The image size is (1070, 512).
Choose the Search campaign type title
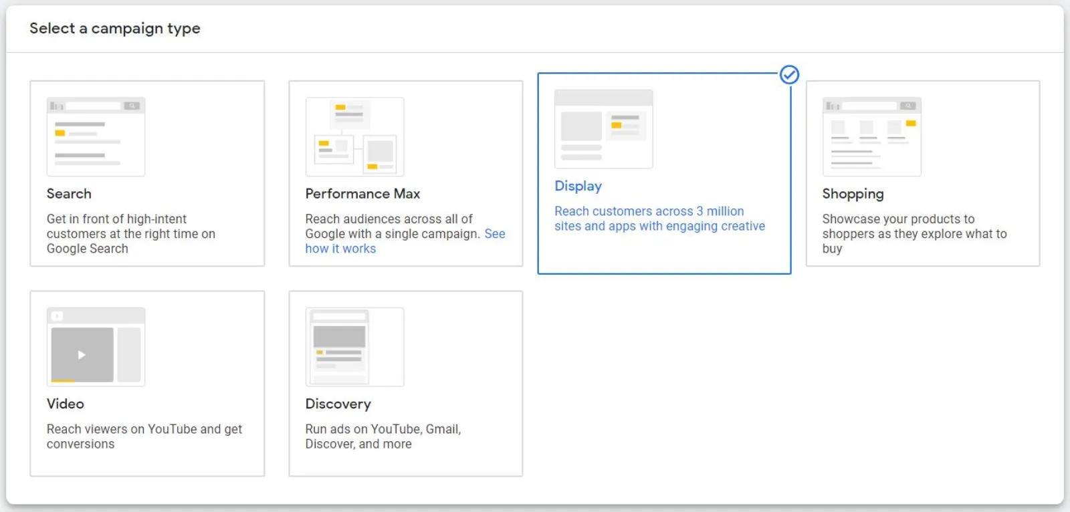coord(69,194)
